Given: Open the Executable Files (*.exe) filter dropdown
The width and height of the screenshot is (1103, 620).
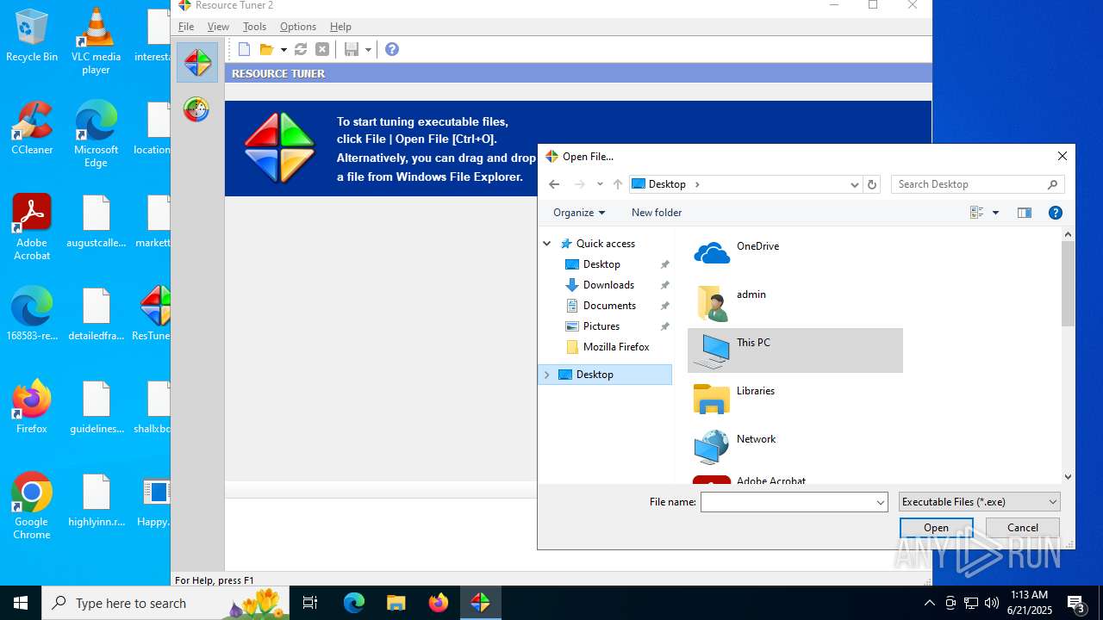Looking at the screenshot, I should pos(979,502).
